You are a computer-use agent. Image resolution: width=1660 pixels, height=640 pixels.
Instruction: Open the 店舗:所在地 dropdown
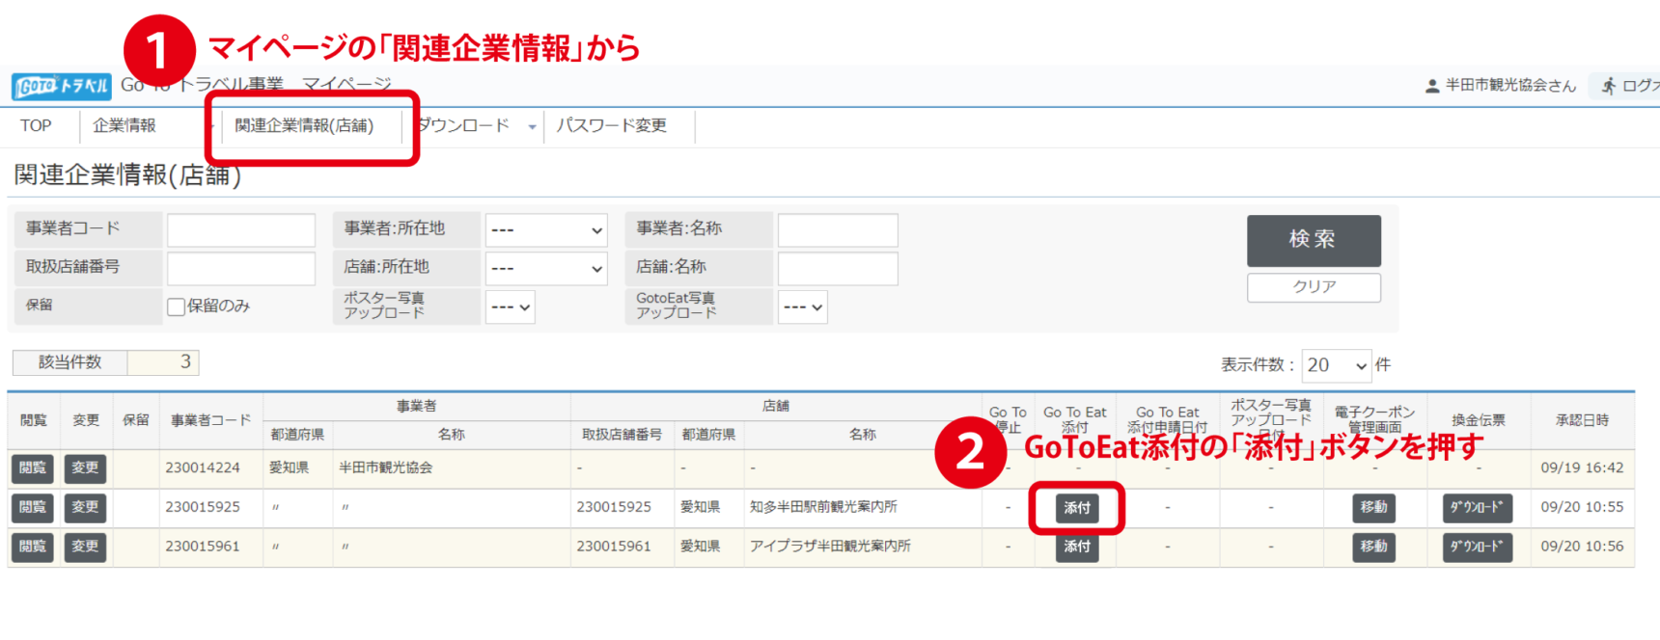pos(545,269)
